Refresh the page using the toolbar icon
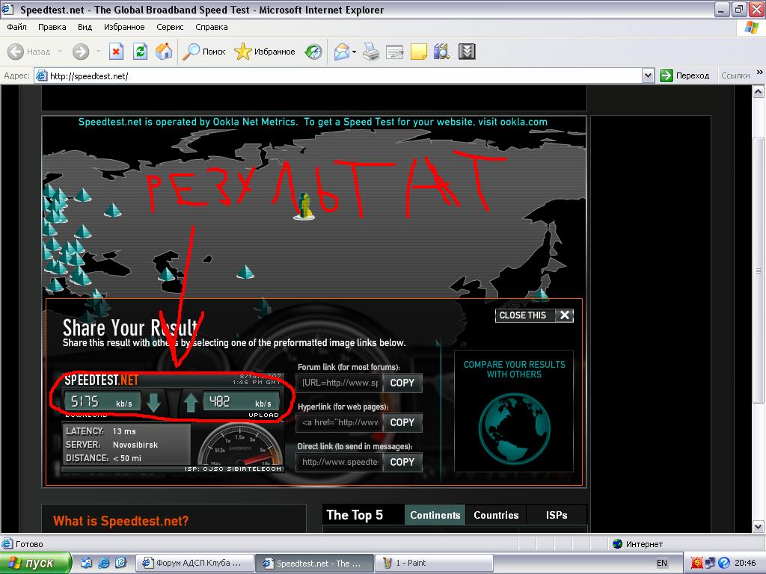The width and height of the screenshot is (766, 574). pos(140,52)
